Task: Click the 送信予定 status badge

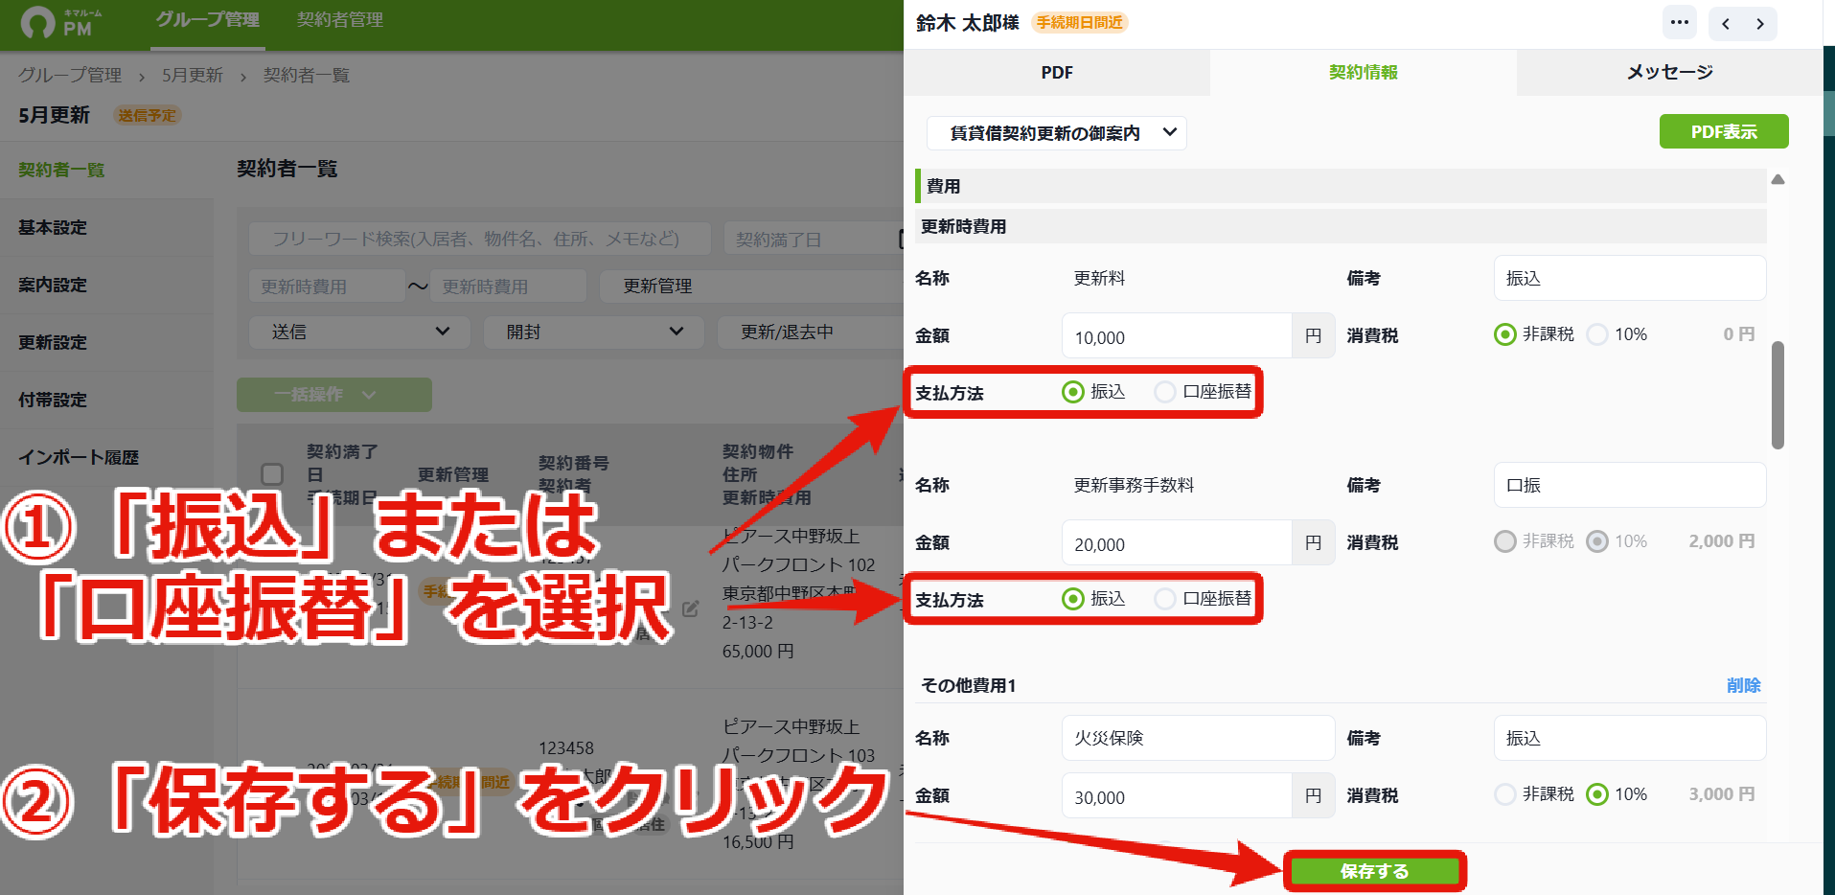Action: [x=148, y=115]
